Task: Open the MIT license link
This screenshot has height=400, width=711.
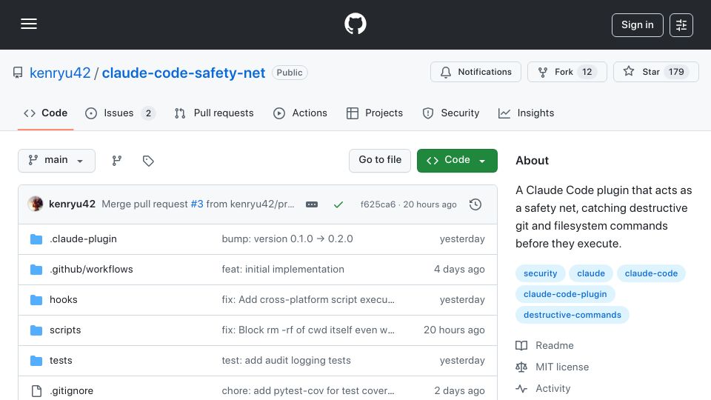Action: coord(553,367)
